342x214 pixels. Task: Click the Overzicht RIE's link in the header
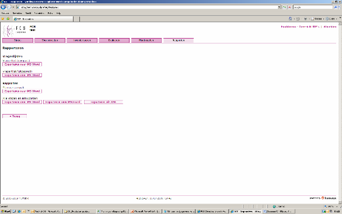pos(309,27)
